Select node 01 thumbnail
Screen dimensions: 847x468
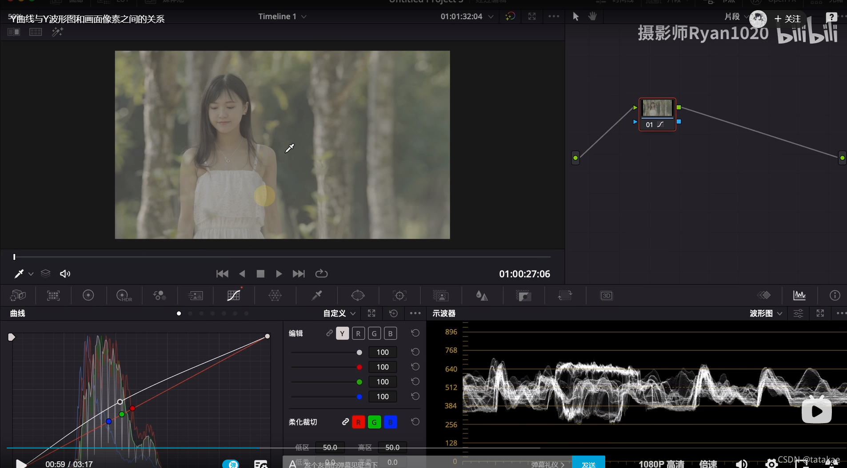pos(657,109)
